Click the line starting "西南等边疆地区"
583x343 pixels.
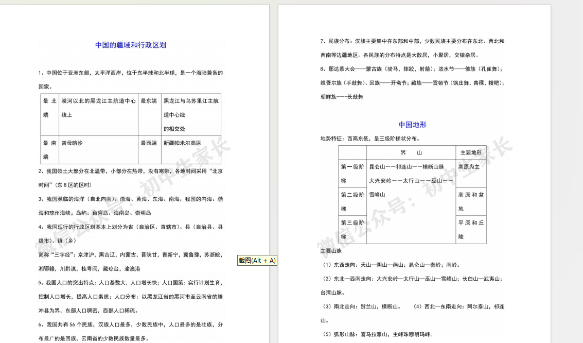point(400,55)
